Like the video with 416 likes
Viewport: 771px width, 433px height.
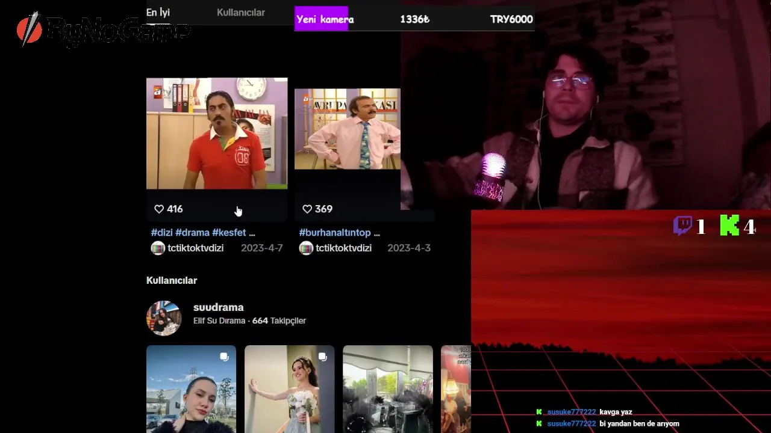pyautogui.click(x=159, y=209)
